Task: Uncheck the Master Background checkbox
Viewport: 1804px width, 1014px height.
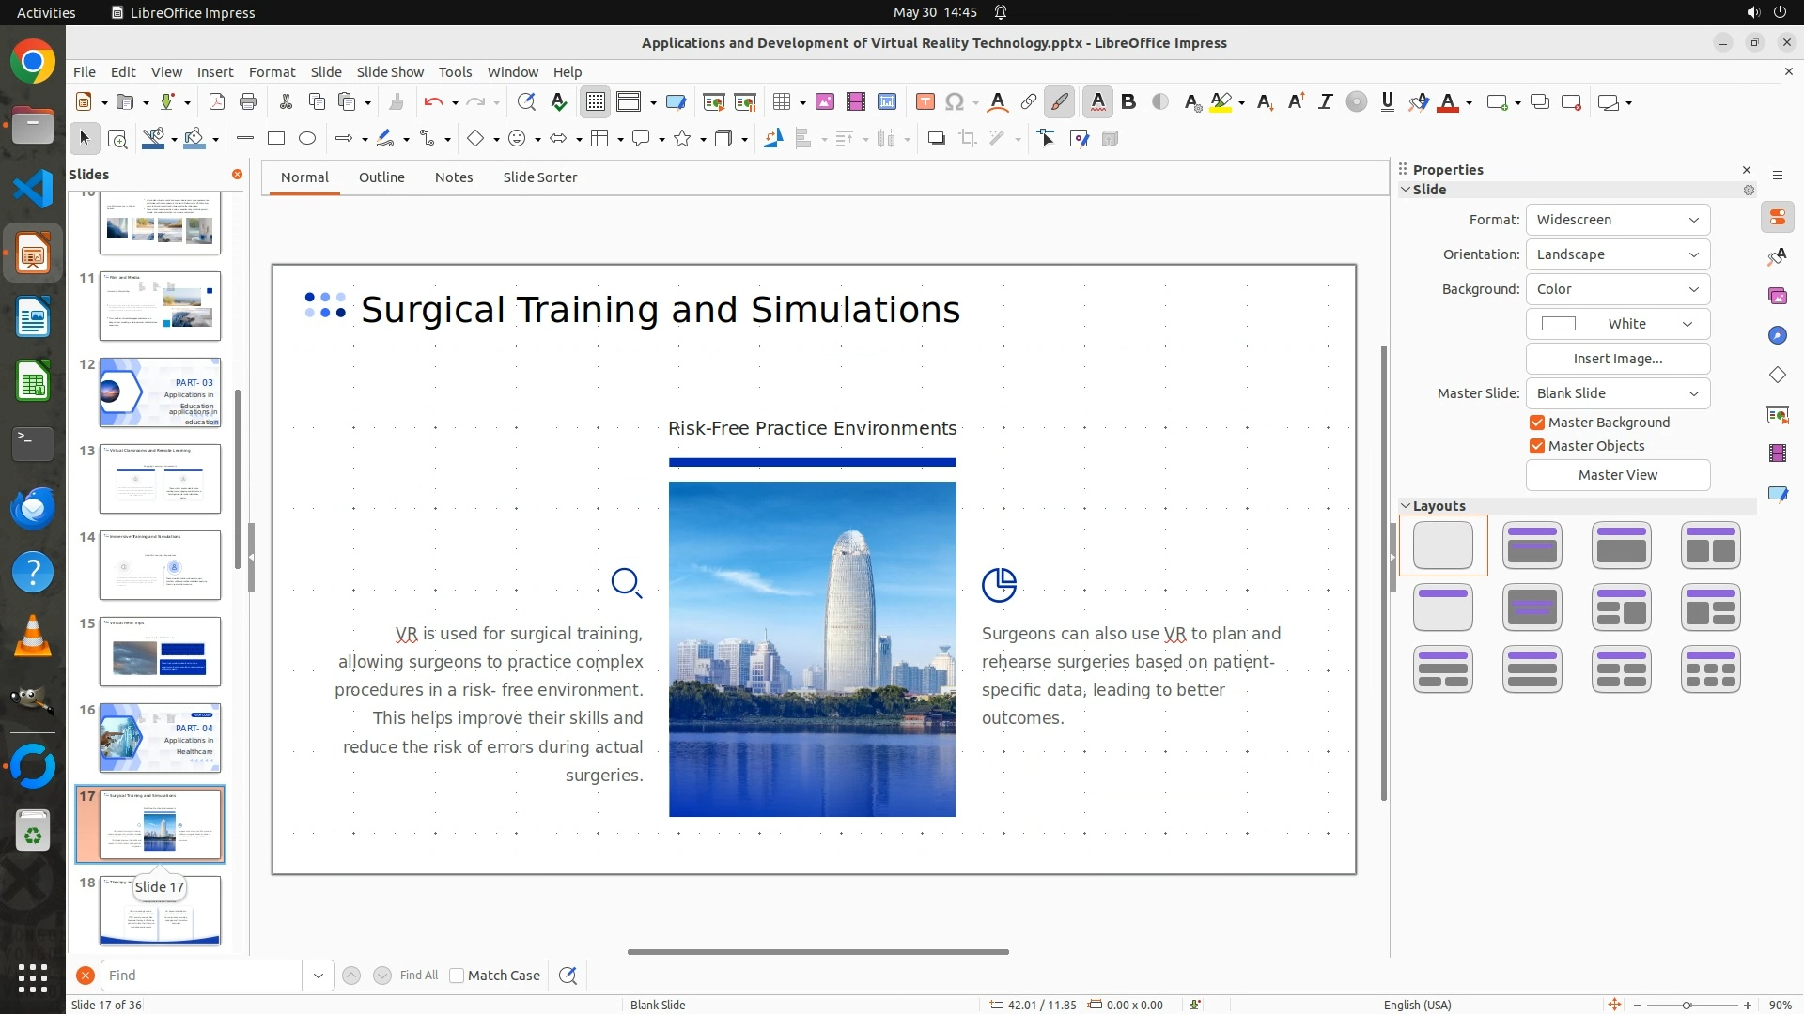Action: [x=1537, y=422]
